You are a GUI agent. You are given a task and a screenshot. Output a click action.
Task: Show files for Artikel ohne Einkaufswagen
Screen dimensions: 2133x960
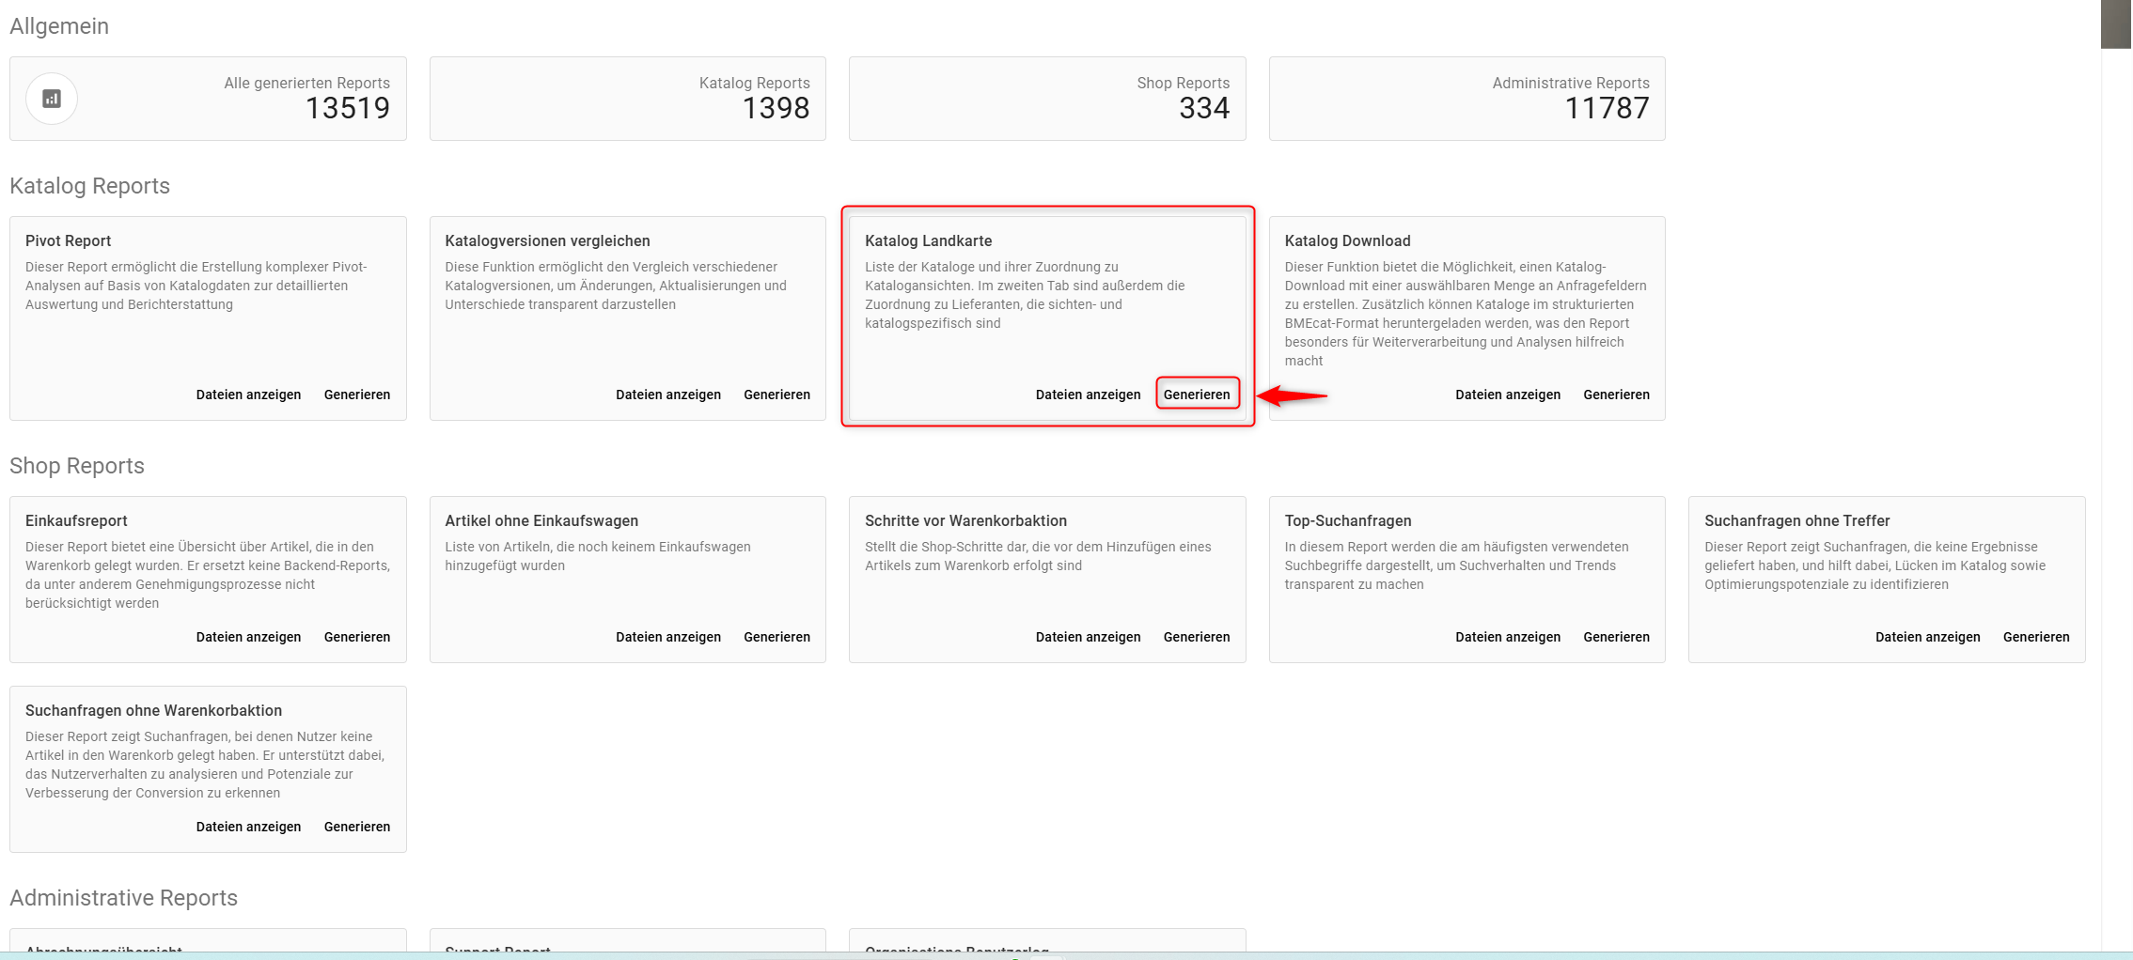pos(668,637)
